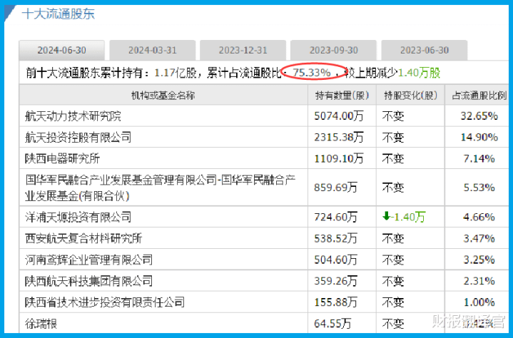Screen dimensions: 513x338
Task: Click the 1.00% ratio cell
Action: click(479, 302)
